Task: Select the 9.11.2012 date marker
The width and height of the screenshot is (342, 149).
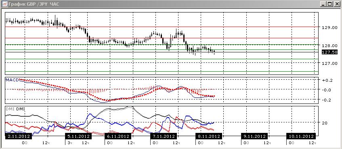Action: pos(254,137)
